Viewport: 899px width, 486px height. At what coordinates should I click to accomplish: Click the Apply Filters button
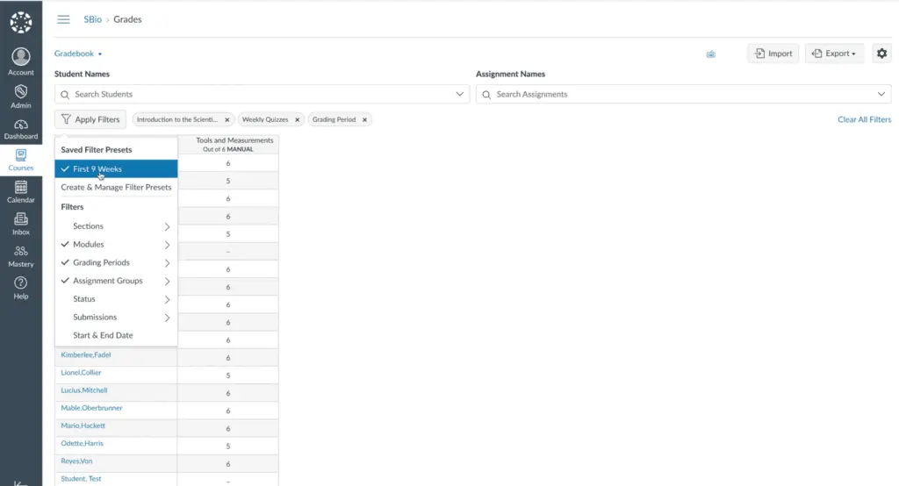point(90,119)
